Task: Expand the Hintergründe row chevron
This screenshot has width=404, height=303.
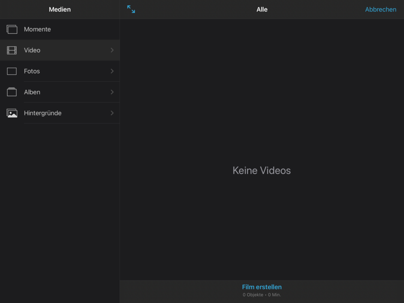Action: point(112,113)
